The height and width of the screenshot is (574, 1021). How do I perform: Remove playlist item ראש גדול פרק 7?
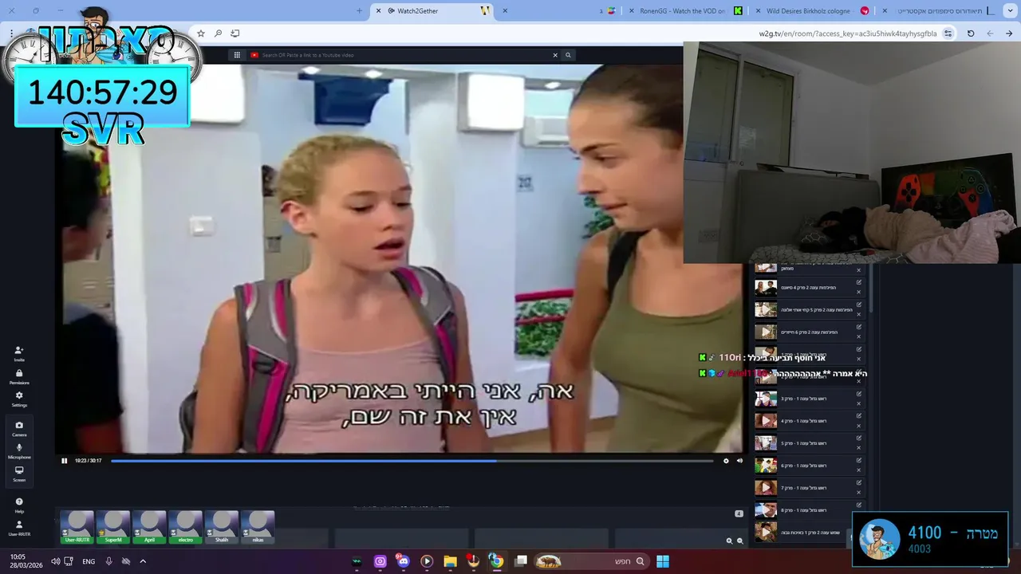[859, 492]
